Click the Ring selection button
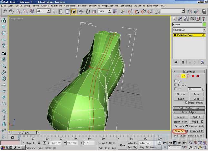 click(181, 99)
